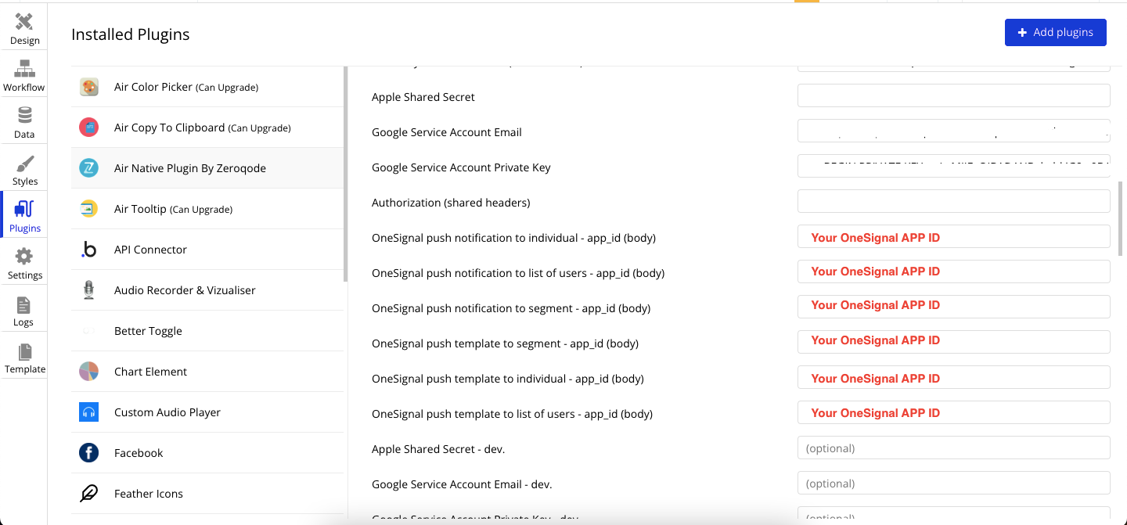Open the Design tab icon

point(24,23)
